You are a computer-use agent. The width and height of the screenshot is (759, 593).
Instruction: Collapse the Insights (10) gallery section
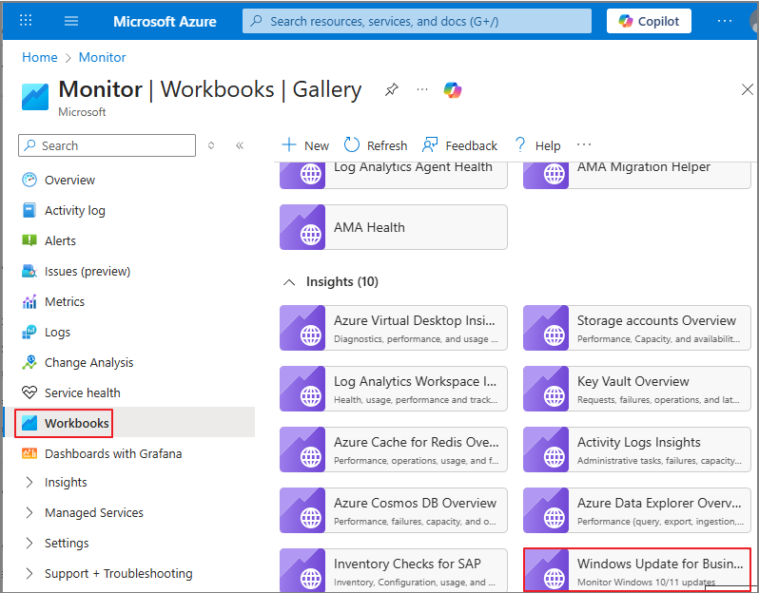click(x=289, y=282)
